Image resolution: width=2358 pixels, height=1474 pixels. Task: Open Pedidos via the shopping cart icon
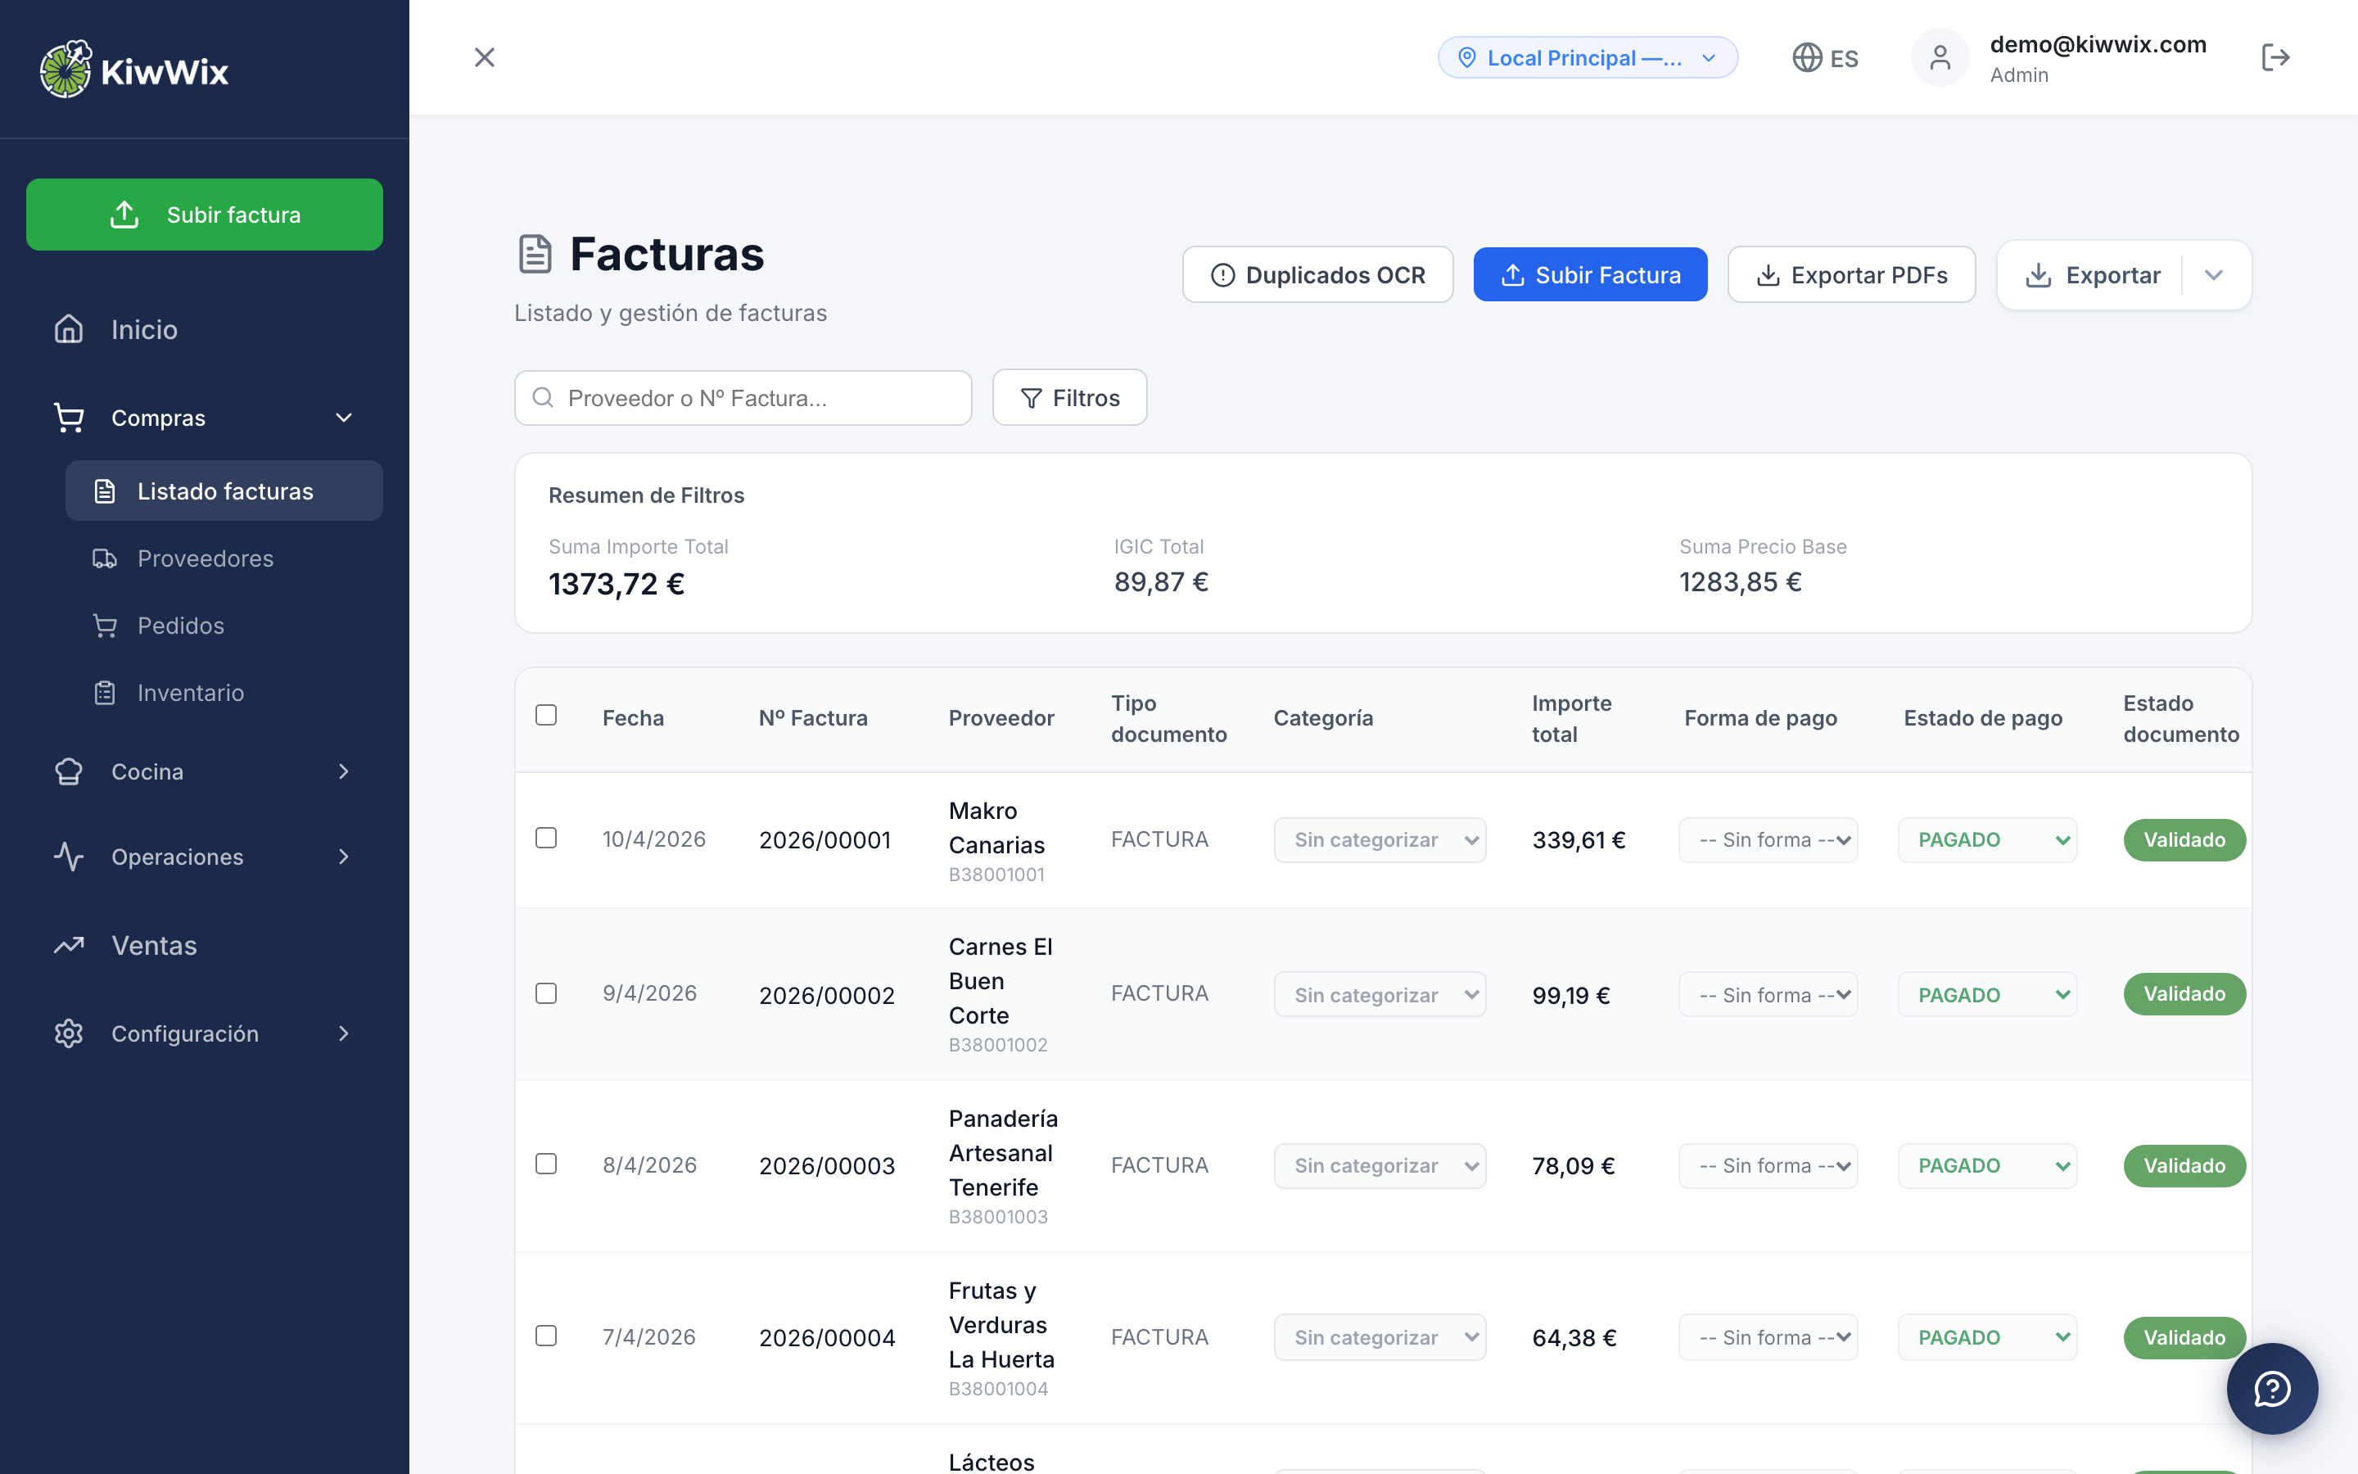point(106,625)
